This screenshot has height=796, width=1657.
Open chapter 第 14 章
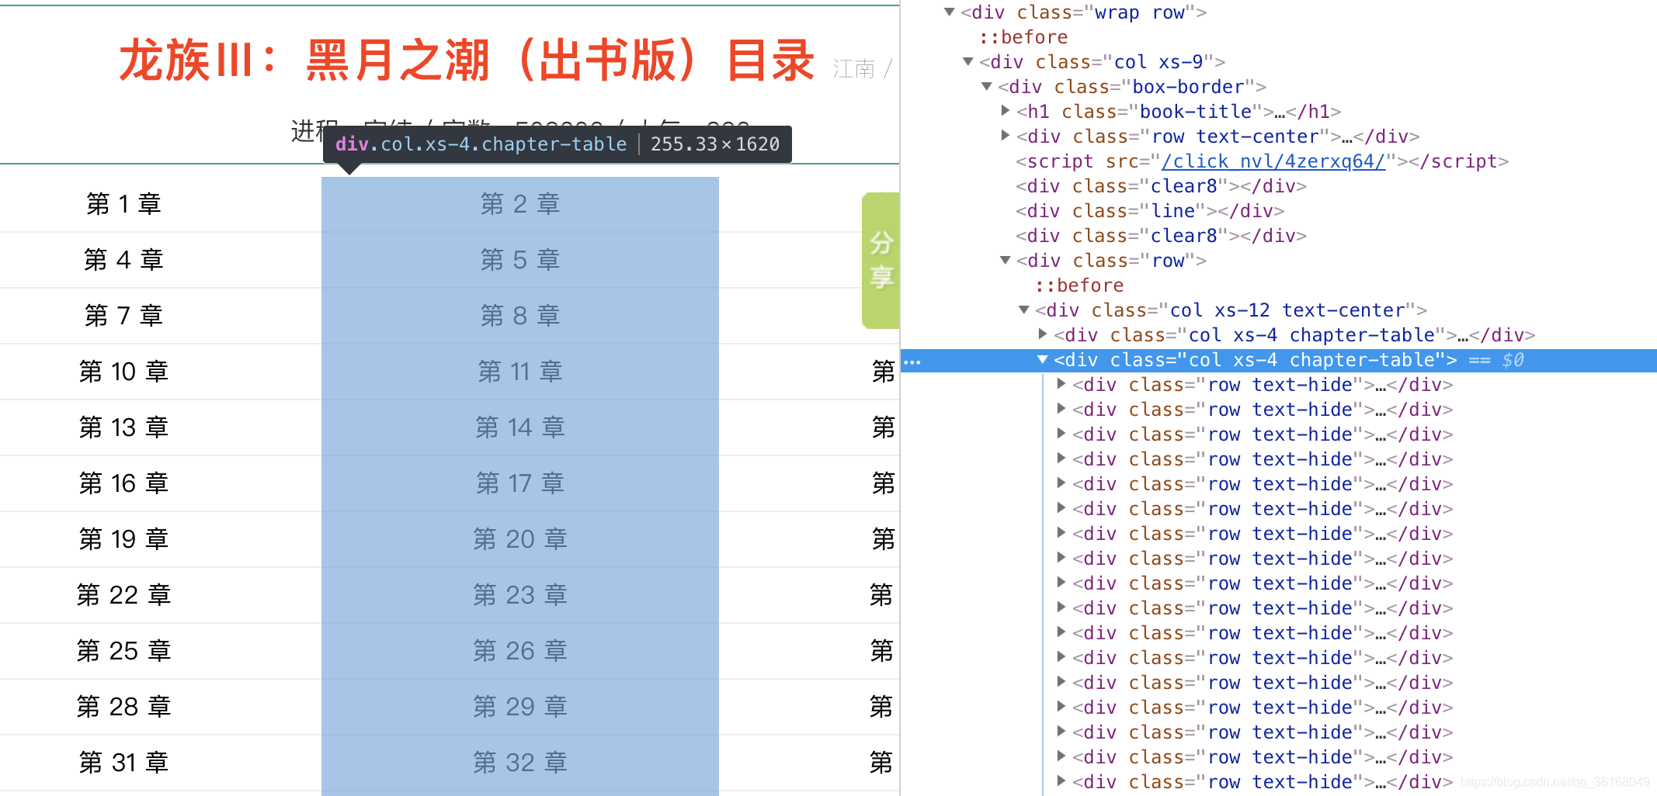pyautogui.click(x=520, y=427)
